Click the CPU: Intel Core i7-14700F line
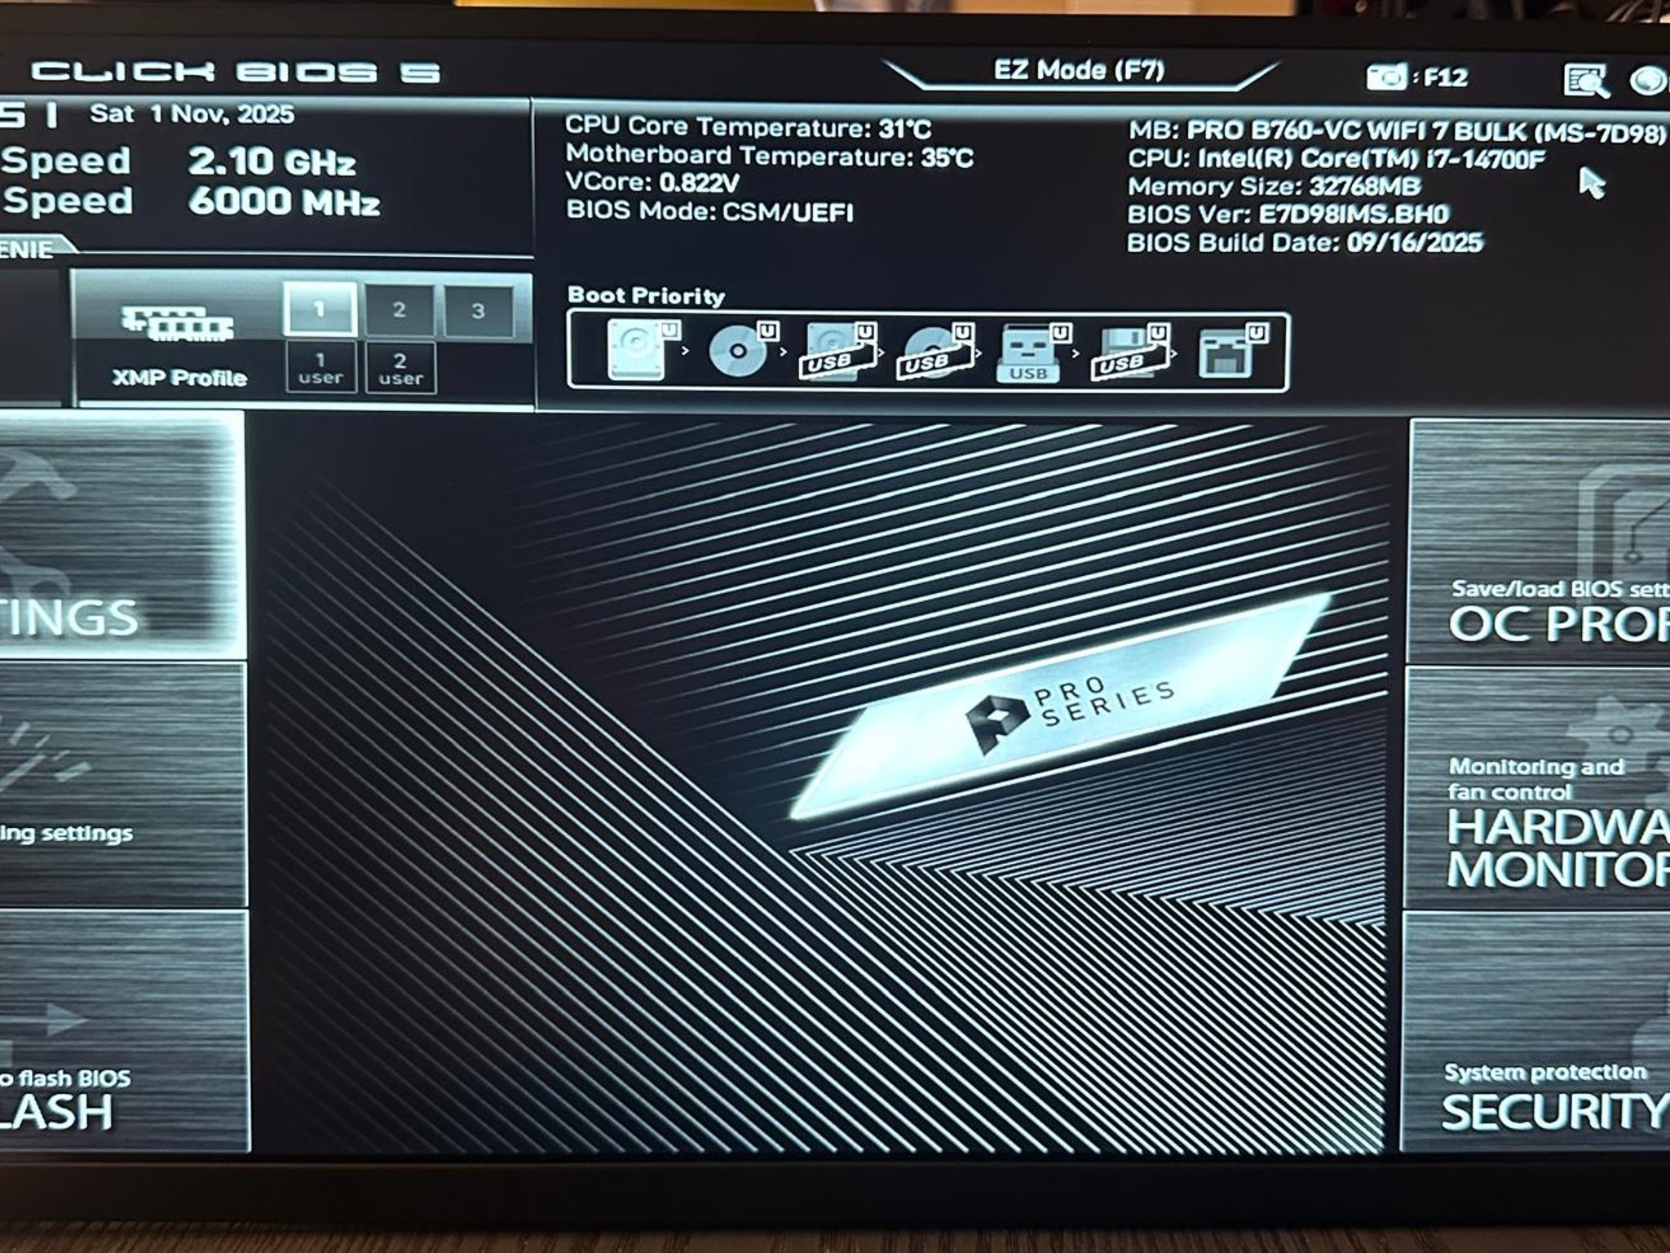Image resolution: width=1670 pixels, height=1253 pixels. point(1336,159)
